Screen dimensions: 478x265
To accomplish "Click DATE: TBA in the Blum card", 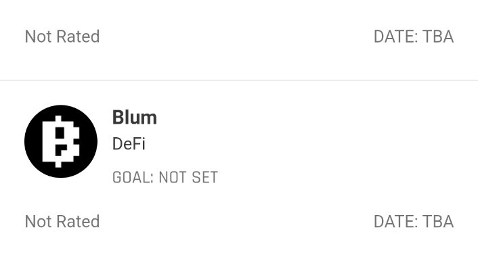I will 414,221.
